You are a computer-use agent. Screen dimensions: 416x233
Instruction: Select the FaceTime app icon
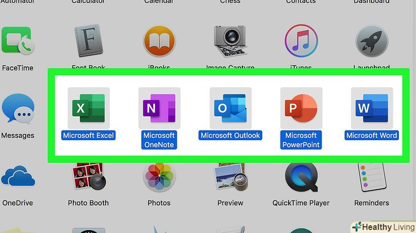(18, 40)
